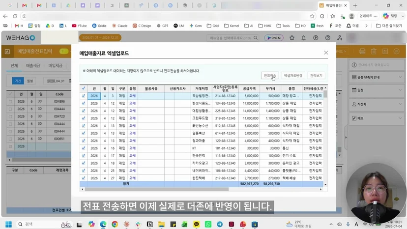Open the Tools bookmark folder

click(x=283, y=26)
